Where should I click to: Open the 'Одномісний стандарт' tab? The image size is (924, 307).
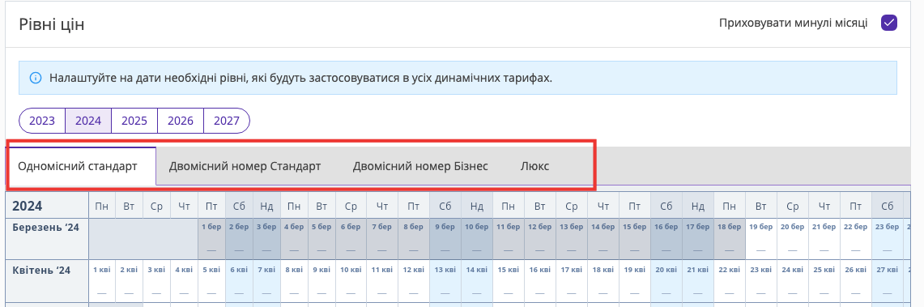(81, 166)
